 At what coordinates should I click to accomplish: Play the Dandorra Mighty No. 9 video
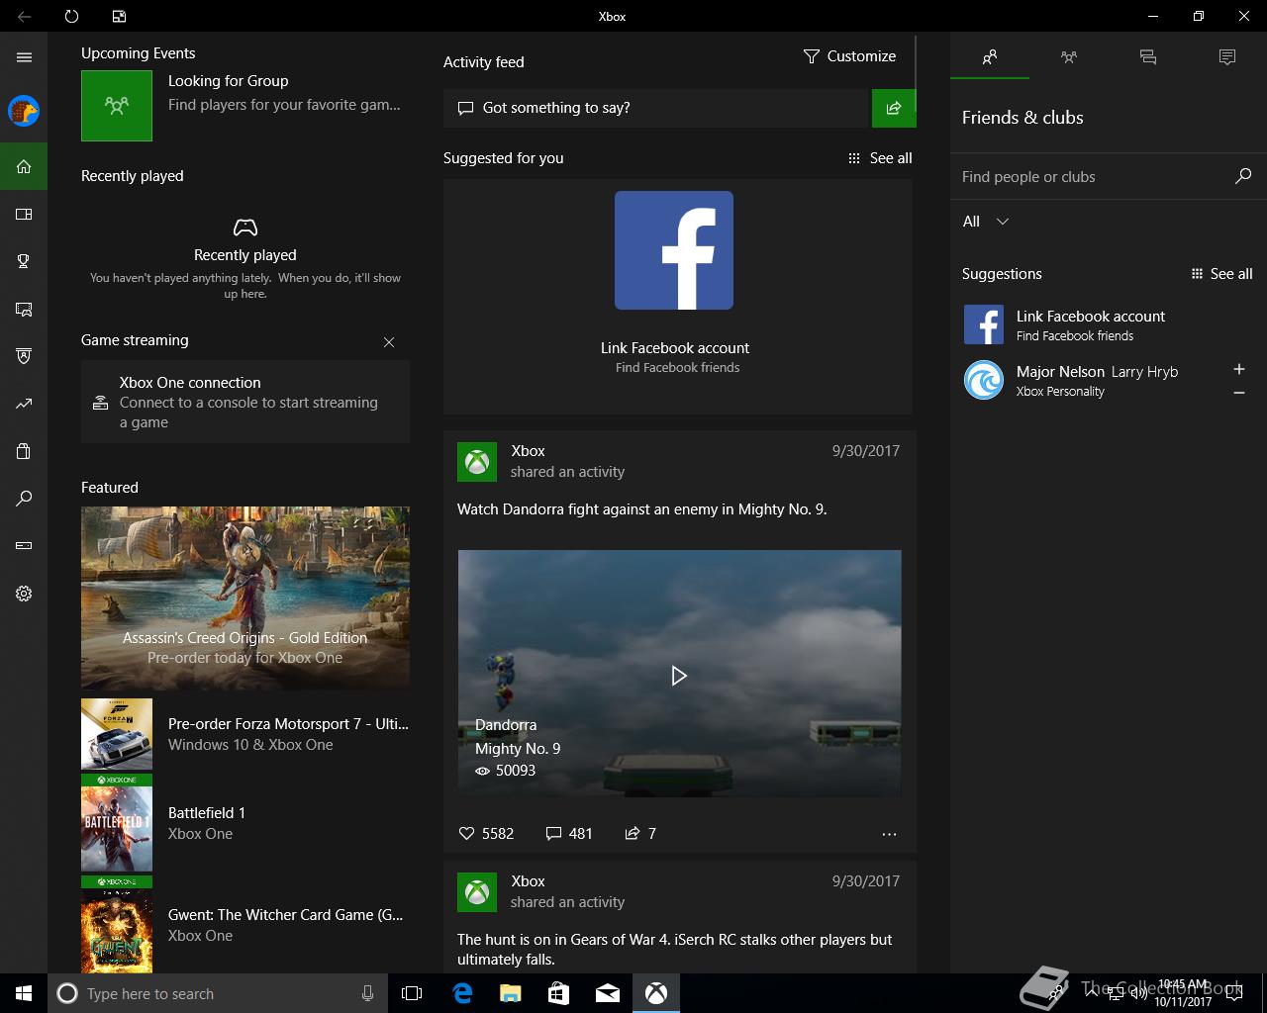(679, 676)
